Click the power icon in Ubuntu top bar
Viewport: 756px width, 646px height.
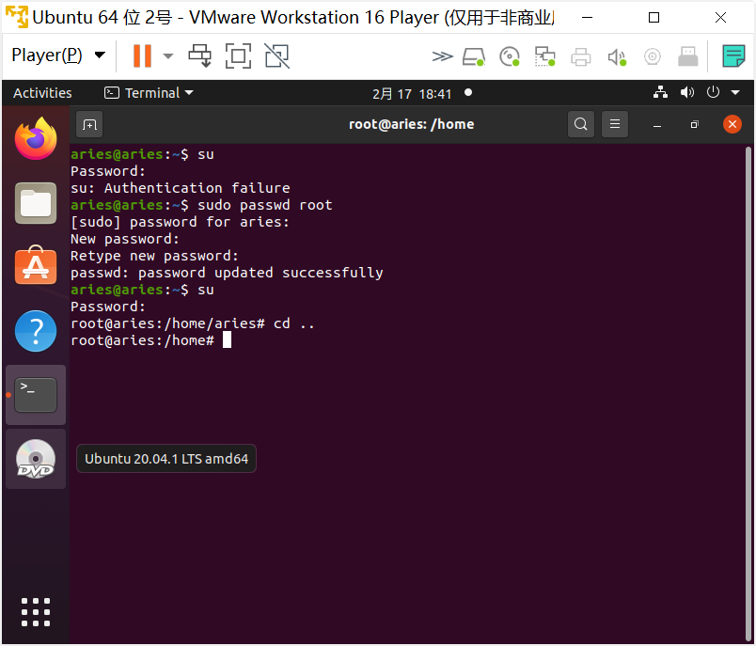713,92
